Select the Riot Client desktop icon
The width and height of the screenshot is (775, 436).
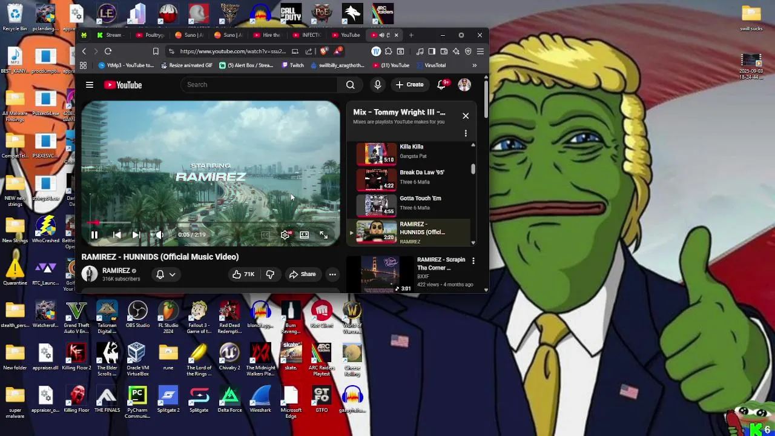pos(322,315)
